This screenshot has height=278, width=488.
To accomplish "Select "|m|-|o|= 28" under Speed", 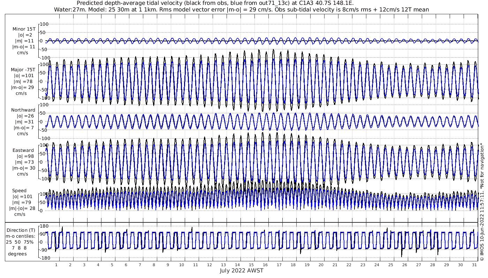I will (22, 208).
